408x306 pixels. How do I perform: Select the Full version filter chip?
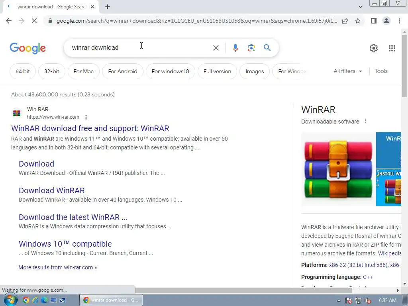(x=217, y=71)
